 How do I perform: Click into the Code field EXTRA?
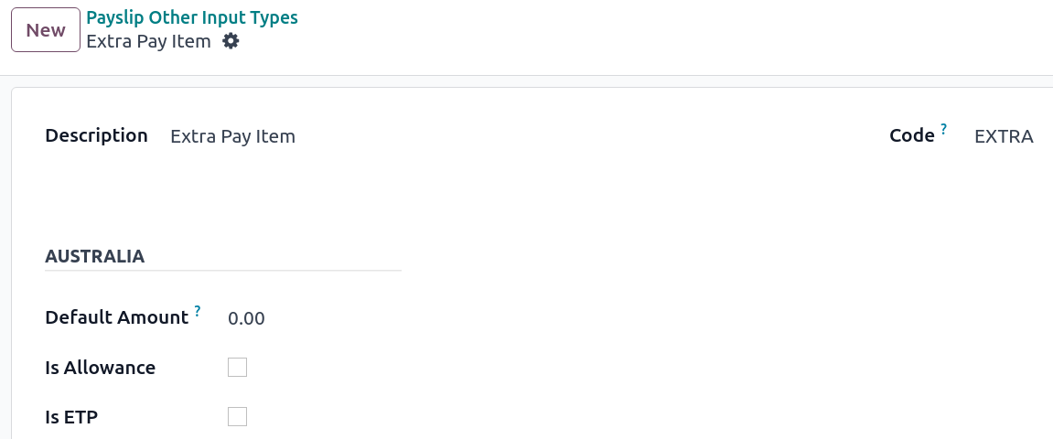coord(1003,136)
